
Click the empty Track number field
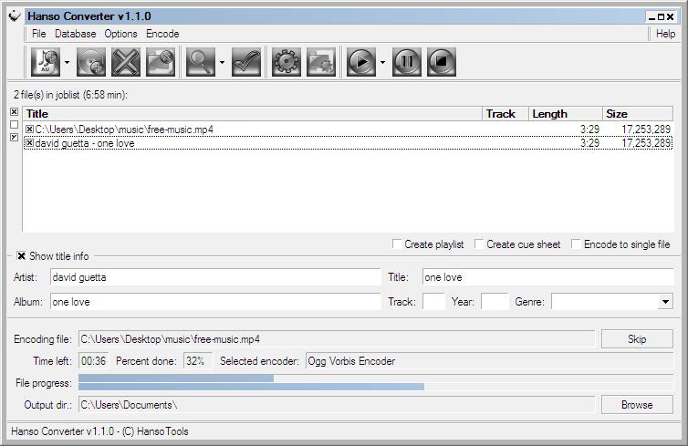434,302
